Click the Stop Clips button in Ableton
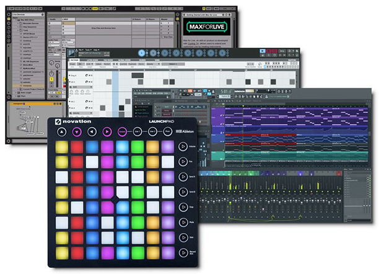Viewport: 379px width, 274px height. (167, 37)
